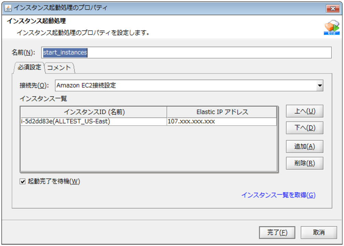The height and width of the screenshot is (246, 344).
Task: Add an instance with the 追加(A) button
Action: click(x=304, y=146)
